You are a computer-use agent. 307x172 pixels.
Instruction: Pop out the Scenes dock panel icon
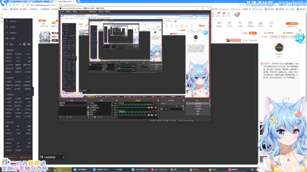click(85, 101)
